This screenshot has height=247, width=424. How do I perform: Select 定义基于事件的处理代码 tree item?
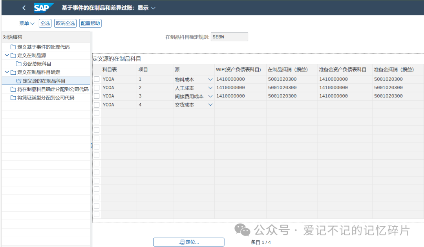coord(44,47)
